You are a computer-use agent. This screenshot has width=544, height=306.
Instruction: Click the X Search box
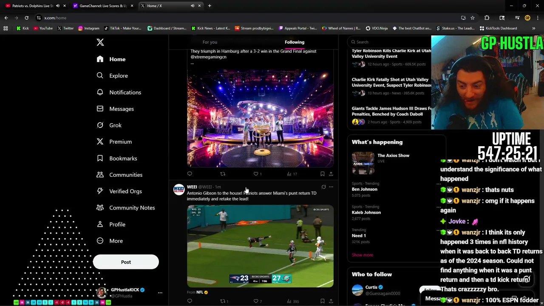[390, 42]
